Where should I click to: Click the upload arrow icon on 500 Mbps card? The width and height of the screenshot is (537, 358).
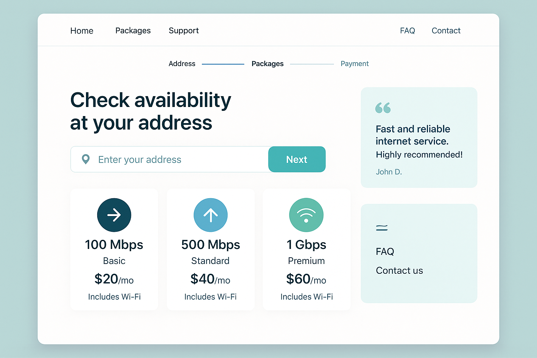coord(210,215)
